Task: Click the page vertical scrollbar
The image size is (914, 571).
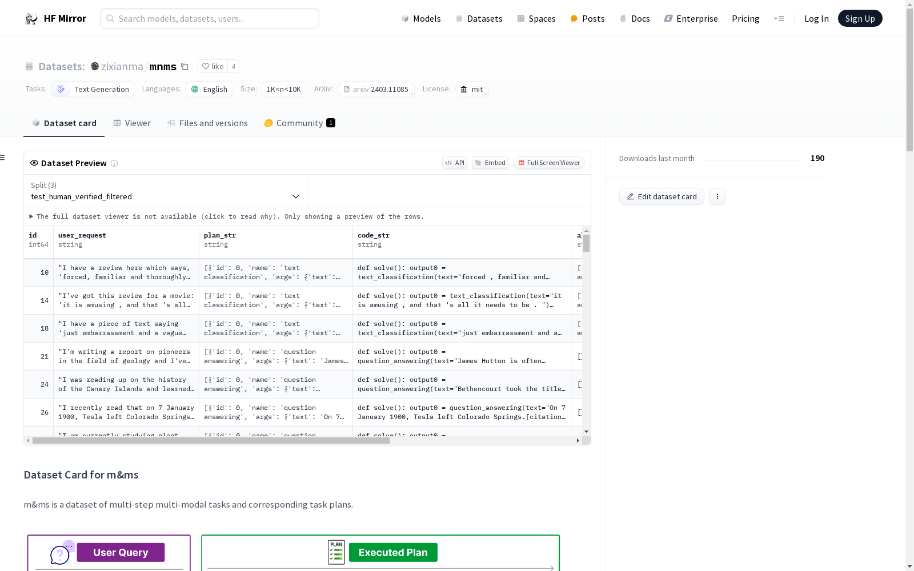Action: click(x=910, y=80)
